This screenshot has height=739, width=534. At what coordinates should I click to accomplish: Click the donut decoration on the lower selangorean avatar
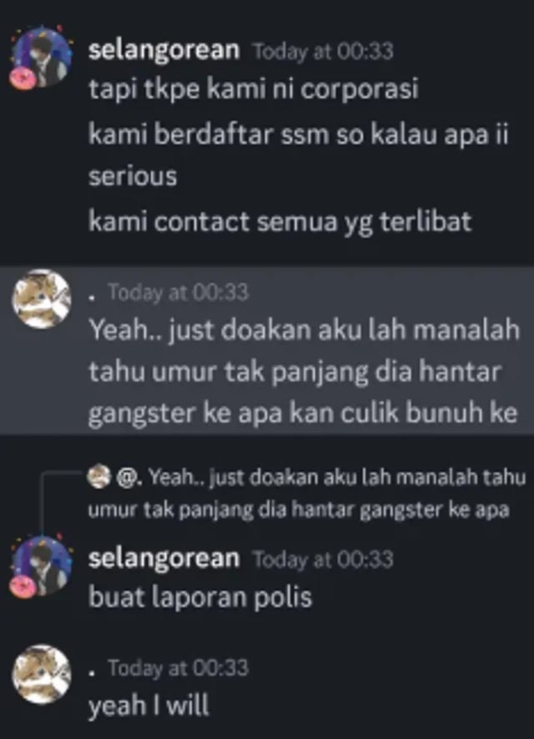tap(23, 587)
